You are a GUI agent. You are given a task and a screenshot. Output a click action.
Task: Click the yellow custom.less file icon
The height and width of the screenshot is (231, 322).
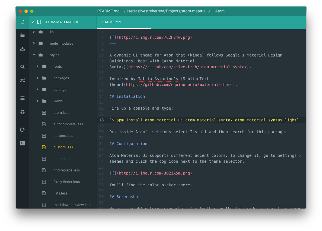coord(44,147)
